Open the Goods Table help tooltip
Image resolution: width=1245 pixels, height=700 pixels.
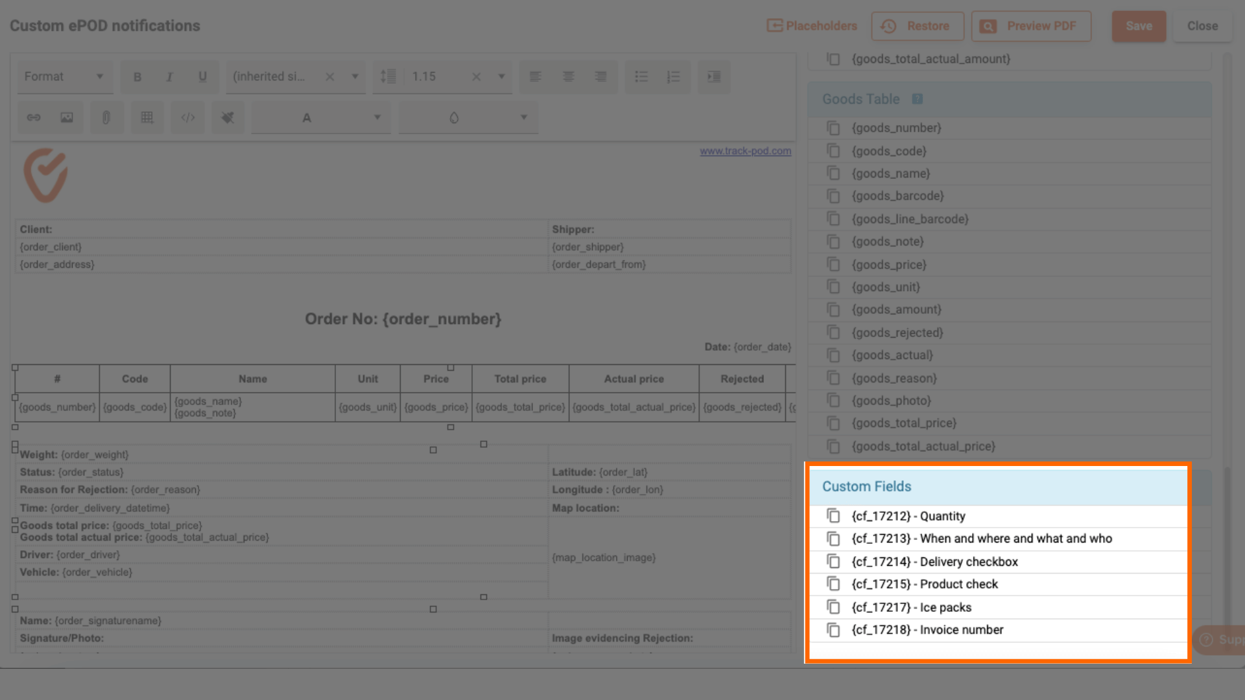pyautogui.click(x=918, y=99)
